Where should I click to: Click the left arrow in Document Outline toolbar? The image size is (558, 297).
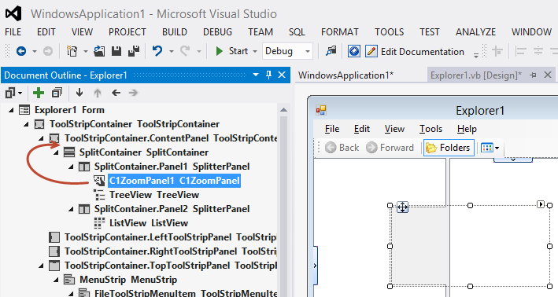[116, 93]
